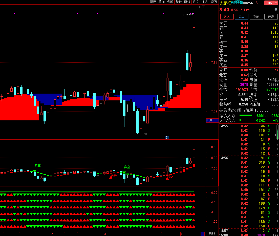Viewport: 279px width, 236px height.
Task: Click the 现量 3078 value
Action: (244, 84)
